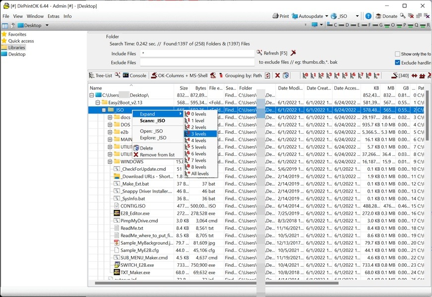Click the Grouping by Path icon
The image size is (432, 297).
(221, 76)
